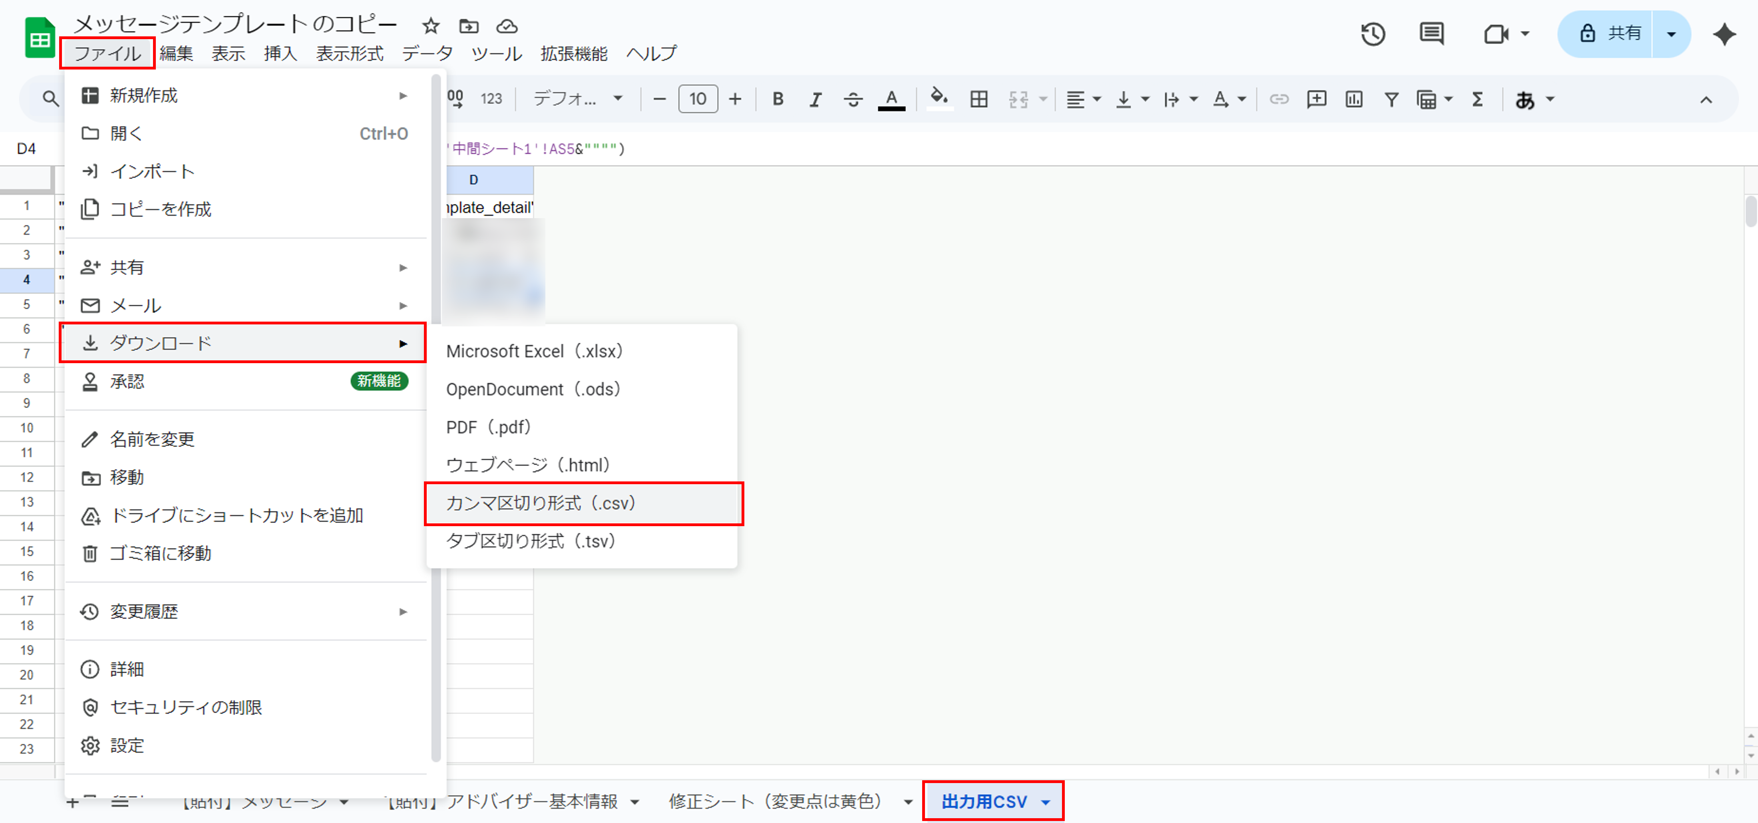
Task: Create a filter with the funnel icon
Action: pyautogui.click(x=1391, y=99)
